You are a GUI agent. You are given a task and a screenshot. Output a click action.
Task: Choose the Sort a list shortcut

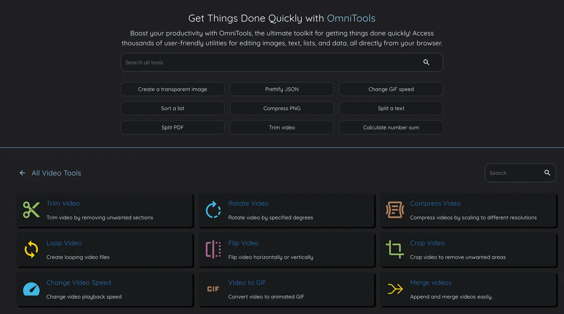point(172,108)
